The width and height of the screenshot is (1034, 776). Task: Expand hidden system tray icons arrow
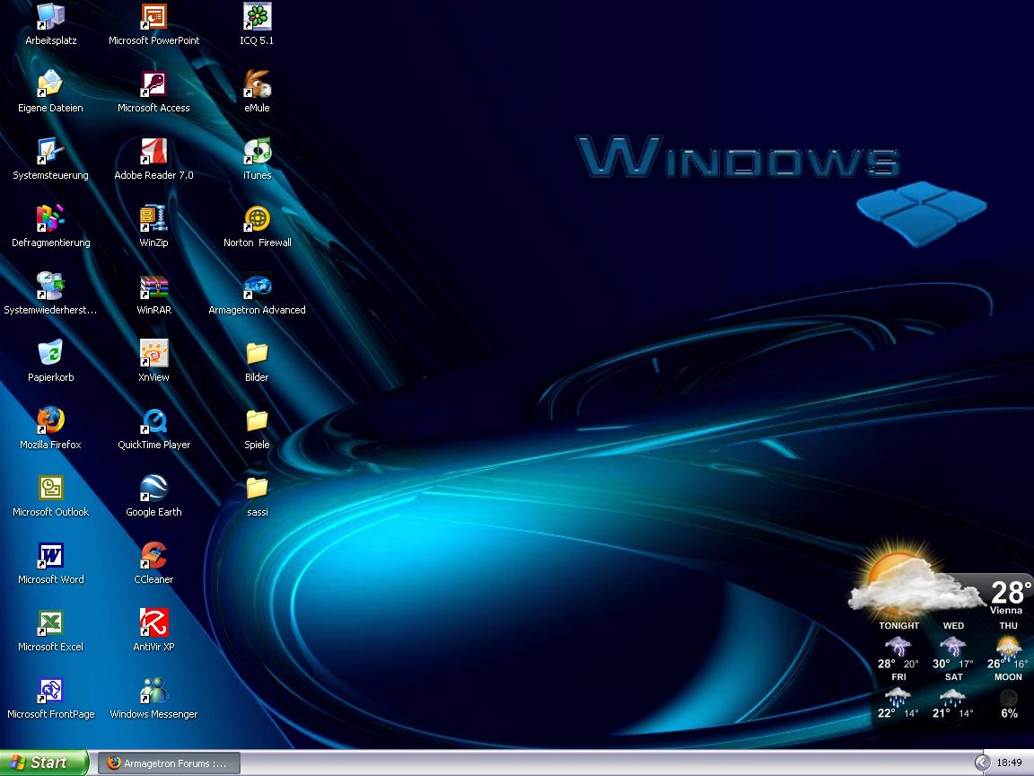[x=982, y=763]
